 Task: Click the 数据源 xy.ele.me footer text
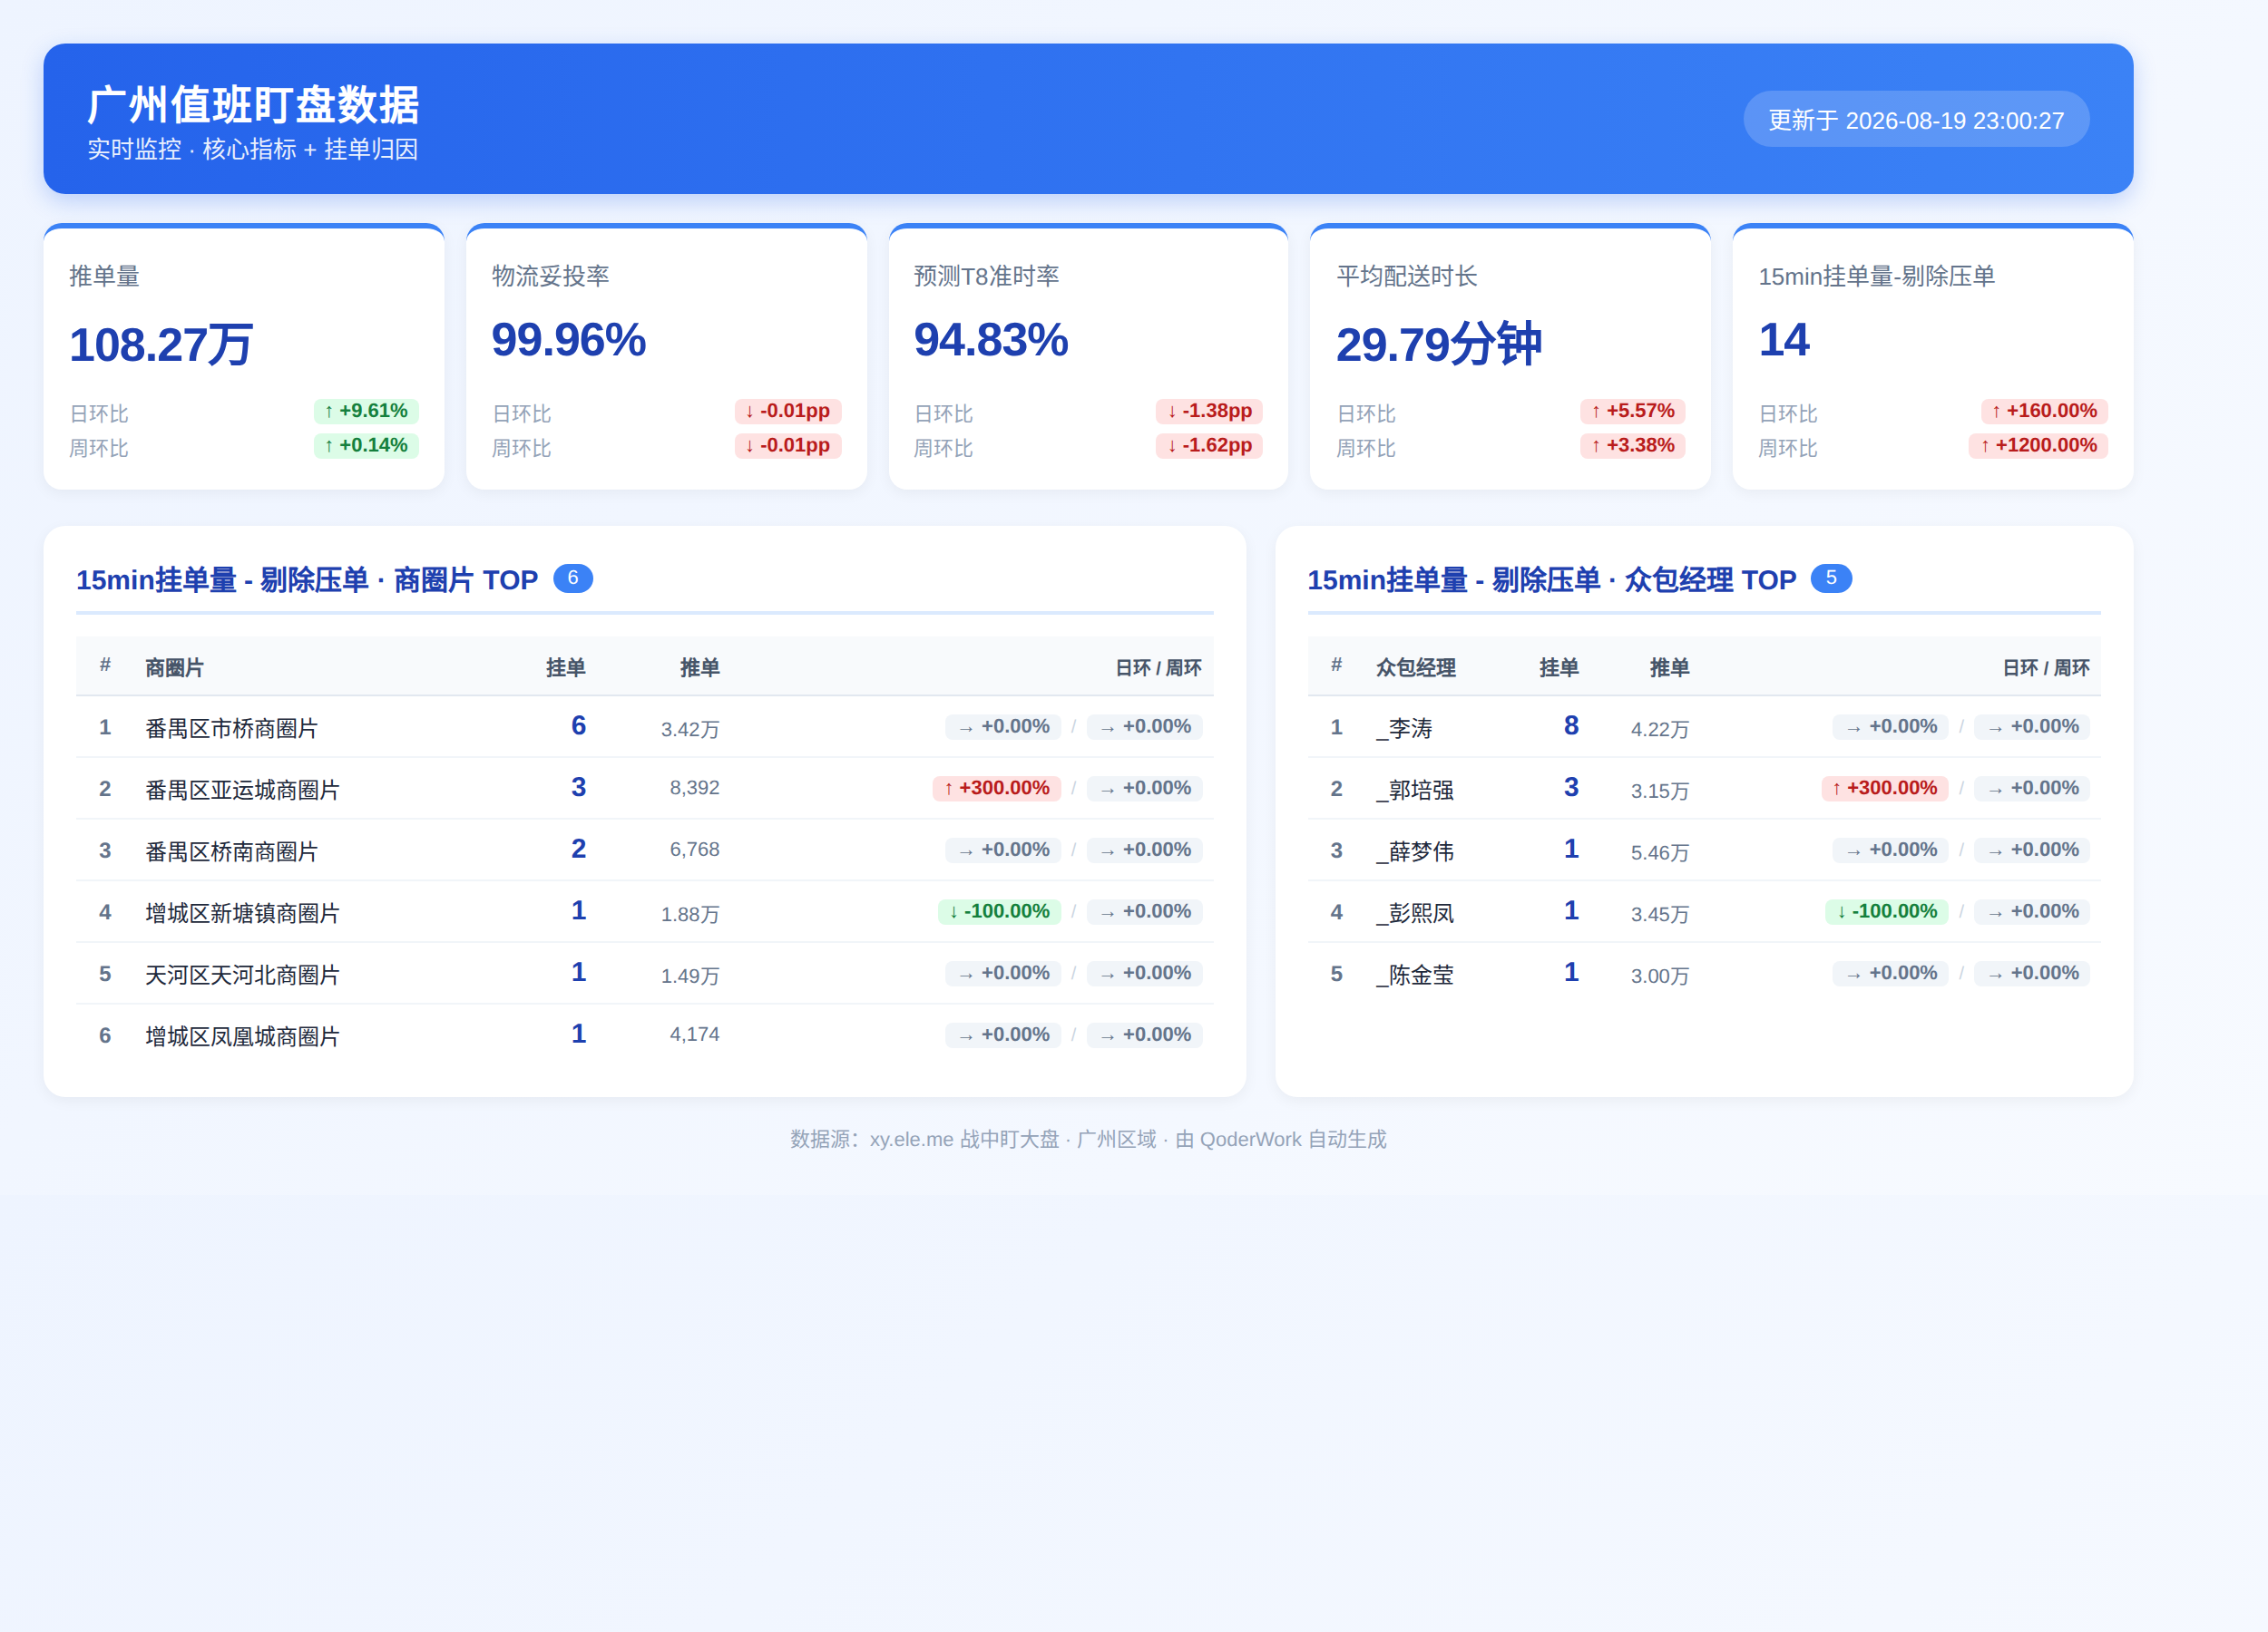point(1088,1140)
